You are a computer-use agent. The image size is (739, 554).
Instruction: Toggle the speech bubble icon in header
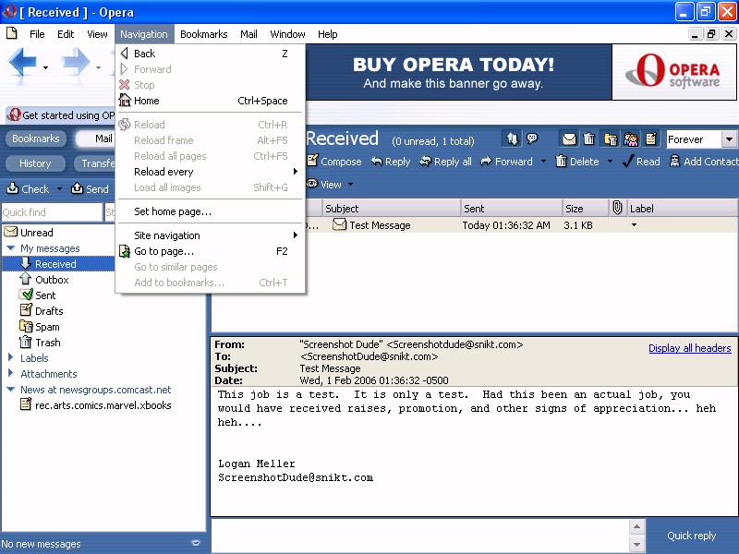(x=533, y=138)
